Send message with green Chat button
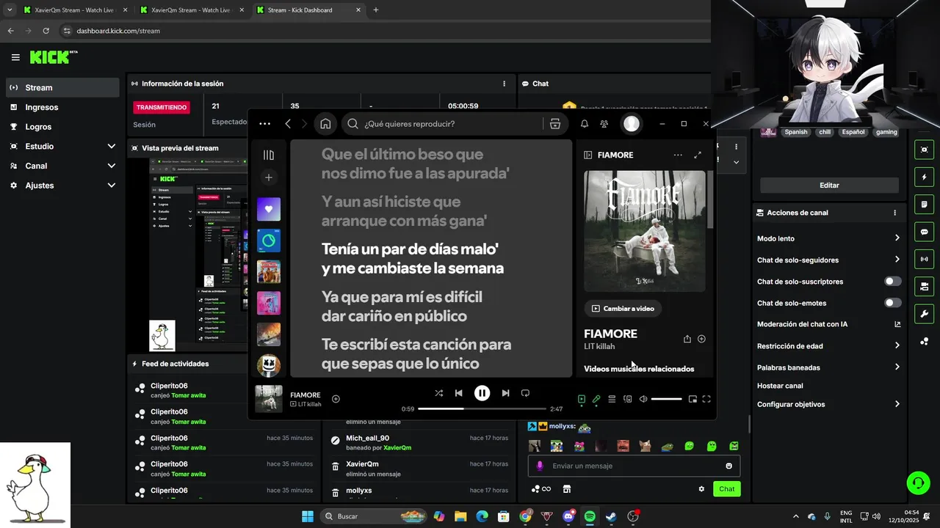 (726, 489)
